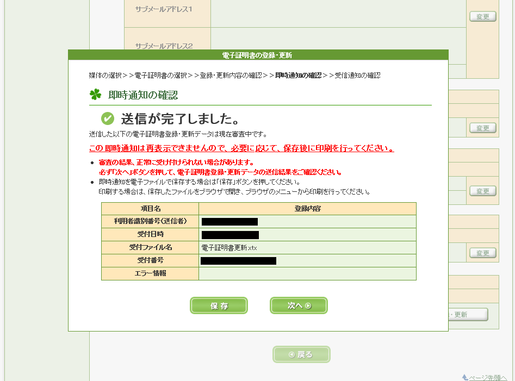Click the red underlined warning about 即時通知
Screen dimensions: 515x381
pyautogui.click(x=241, y=148)
